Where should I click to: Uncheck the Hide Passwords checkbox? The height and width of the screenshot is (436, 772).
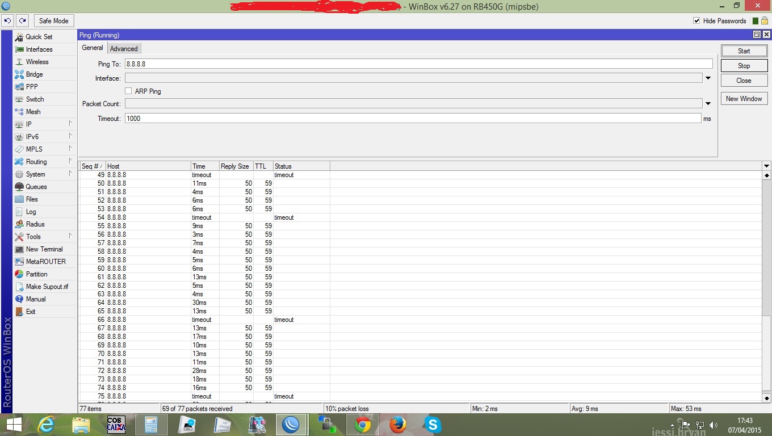click(x=697, y=21)
